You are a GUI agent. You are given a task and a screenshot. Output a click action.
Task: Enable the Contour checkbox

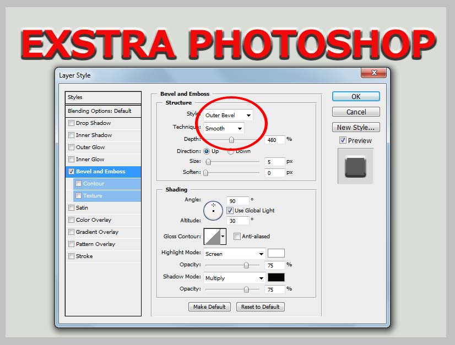click(78, 184)
